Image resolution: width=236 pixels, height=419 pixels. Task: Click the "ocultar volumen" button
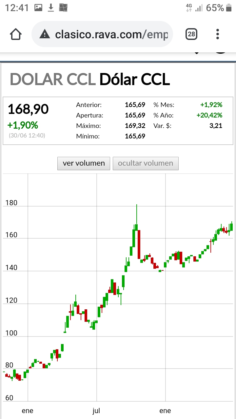(x=146, y=163)
